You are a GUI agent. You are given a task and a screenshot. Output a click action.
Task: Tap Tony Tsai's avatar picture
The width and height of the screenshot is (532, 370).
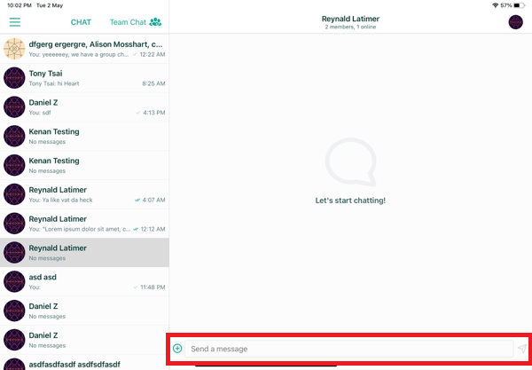(x=14, y=78)
